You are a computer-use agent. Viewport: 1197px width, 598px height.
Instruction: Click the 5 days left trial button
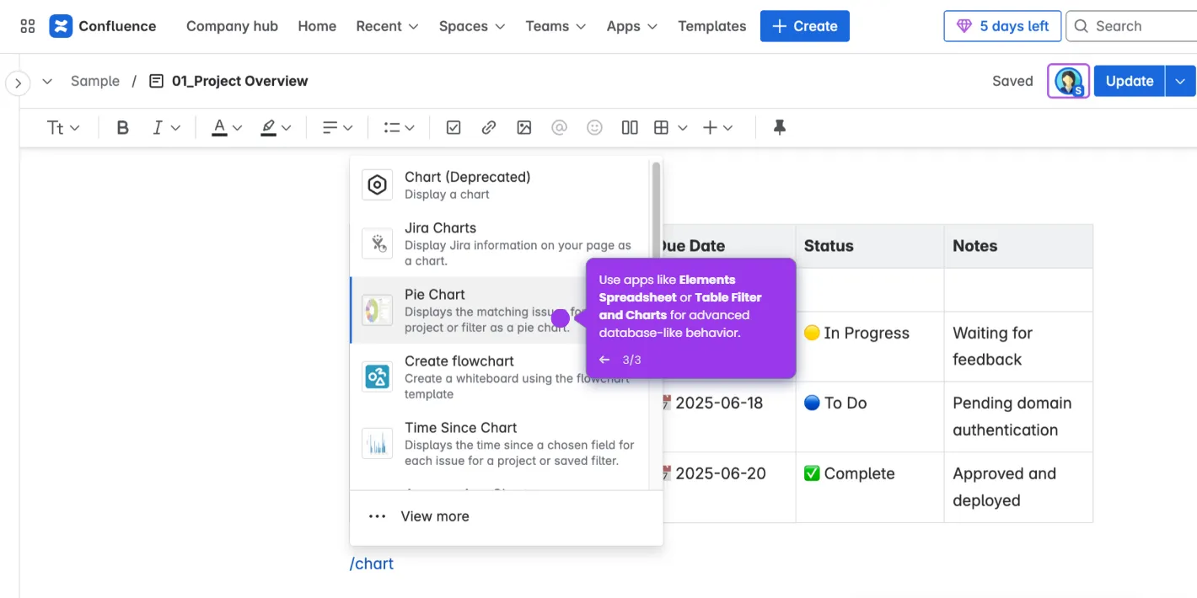click(1002, 26)
